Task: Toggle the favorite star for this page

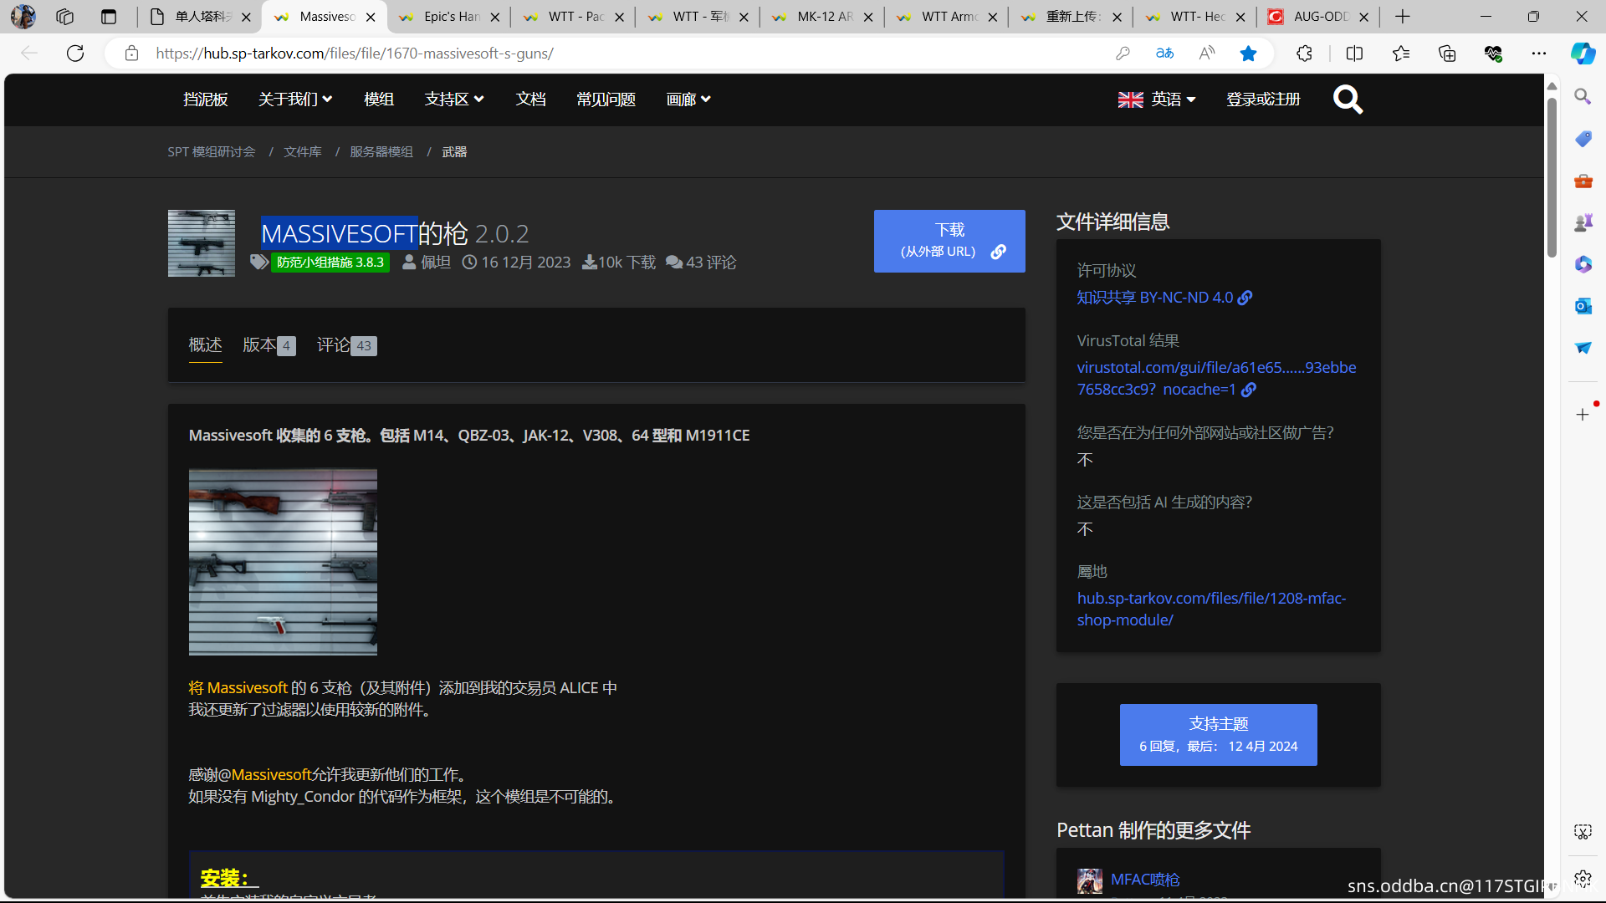Action: [1248, 53]
